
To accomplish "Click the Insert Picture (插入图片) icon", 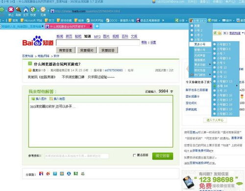I will tap(33, 99).
